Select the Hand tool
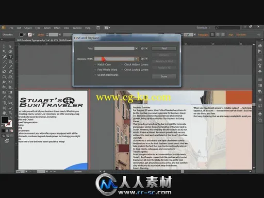 click(x=4, y=113)
